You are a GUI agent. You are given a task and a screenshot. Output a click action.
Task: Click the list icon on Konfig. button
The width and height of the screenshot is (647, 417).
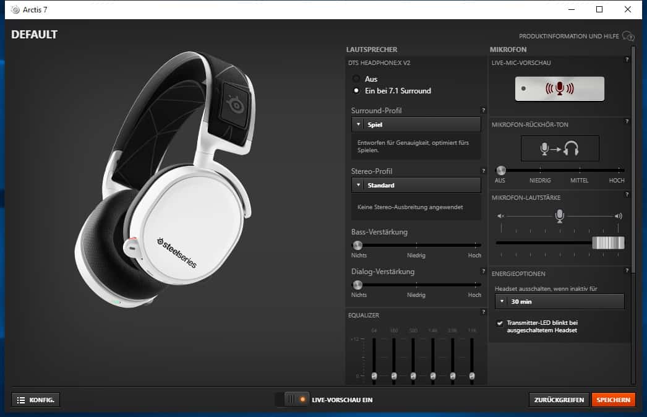pos(21,400)
